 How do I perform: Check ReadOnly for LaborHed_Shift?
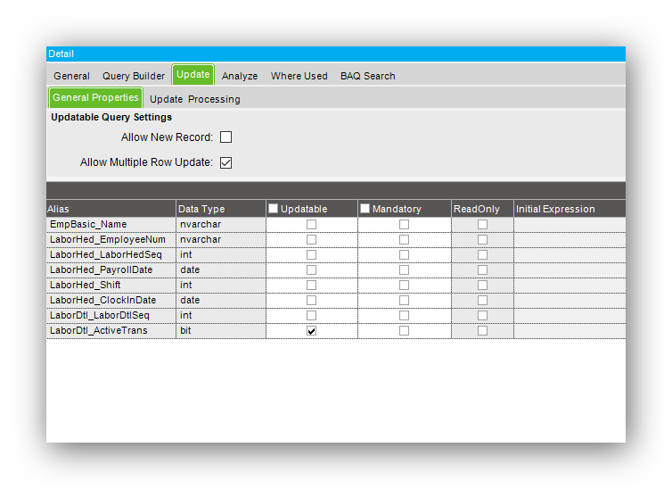(x=482, y=285)
